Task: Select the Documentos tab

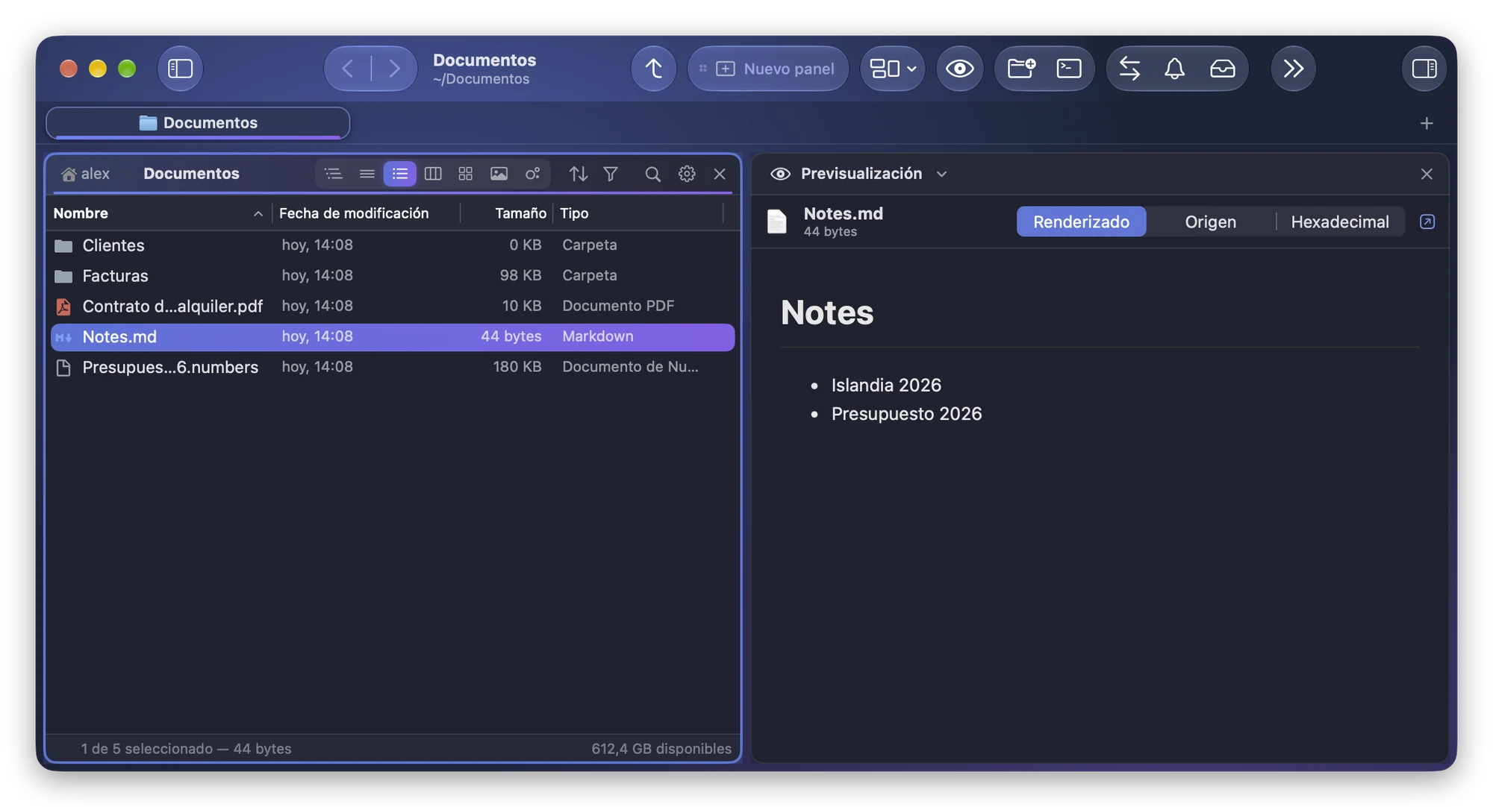Action: (x=198, y=123)
